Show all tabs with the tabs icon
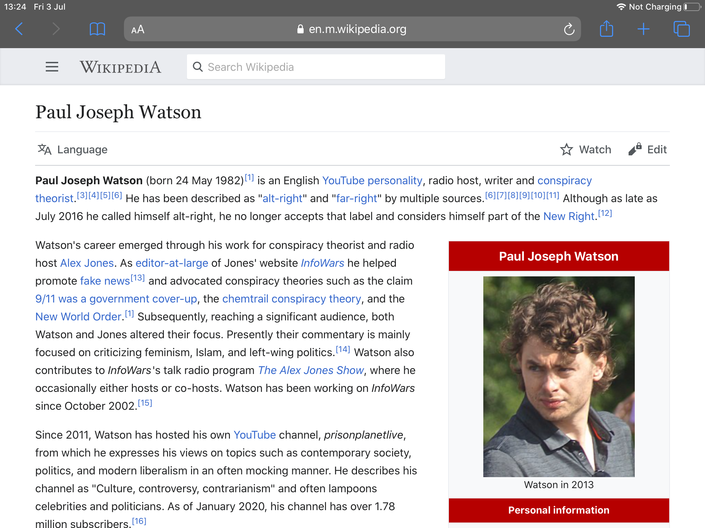705x528 pixels. (x=682, y=29)
